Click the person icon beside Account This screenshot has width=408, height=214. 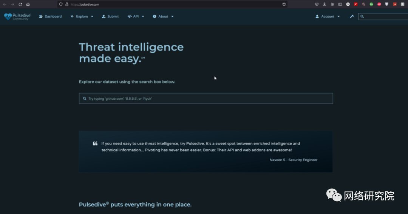[317, 16]
